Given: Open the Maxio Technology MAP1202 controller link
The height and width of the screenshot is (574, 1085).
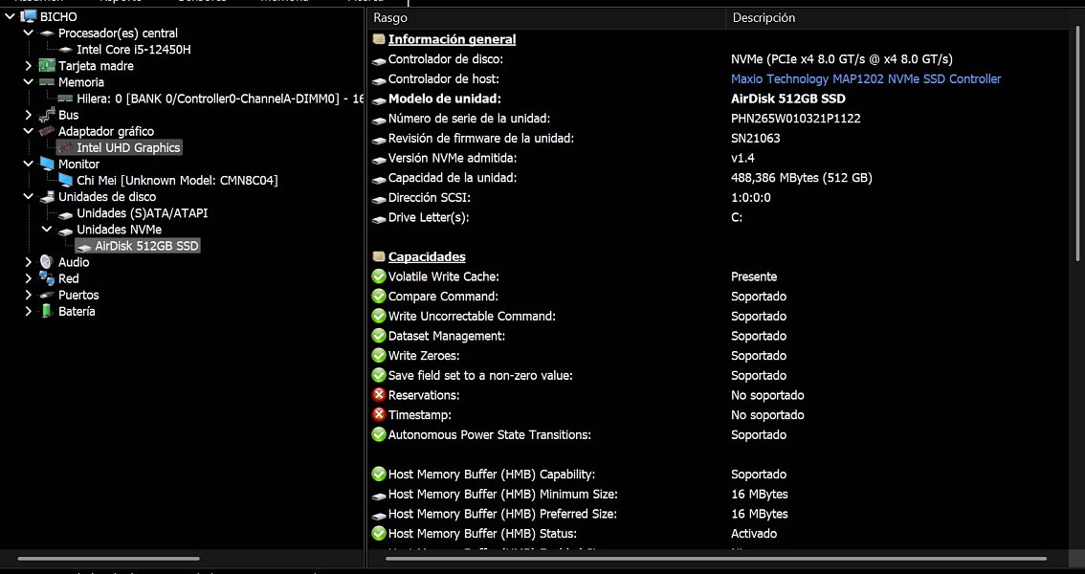Looking at the screenshot, I should (x=866, y=78).
